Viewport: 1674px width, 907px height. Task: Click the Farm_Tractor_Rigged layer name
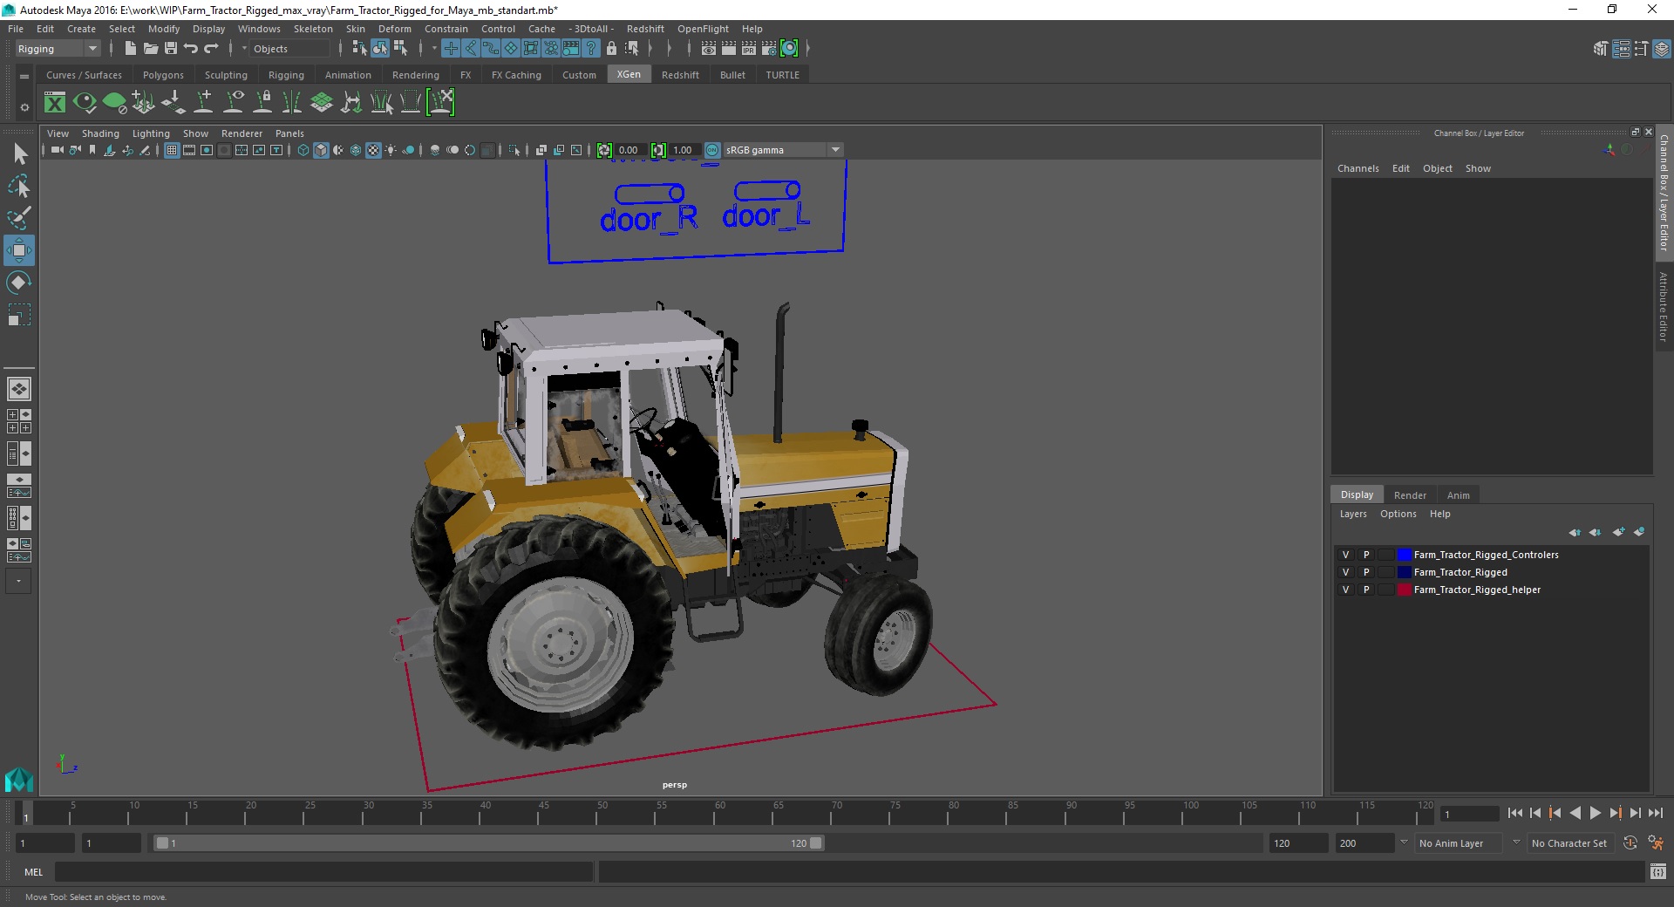pos(1460,572)
